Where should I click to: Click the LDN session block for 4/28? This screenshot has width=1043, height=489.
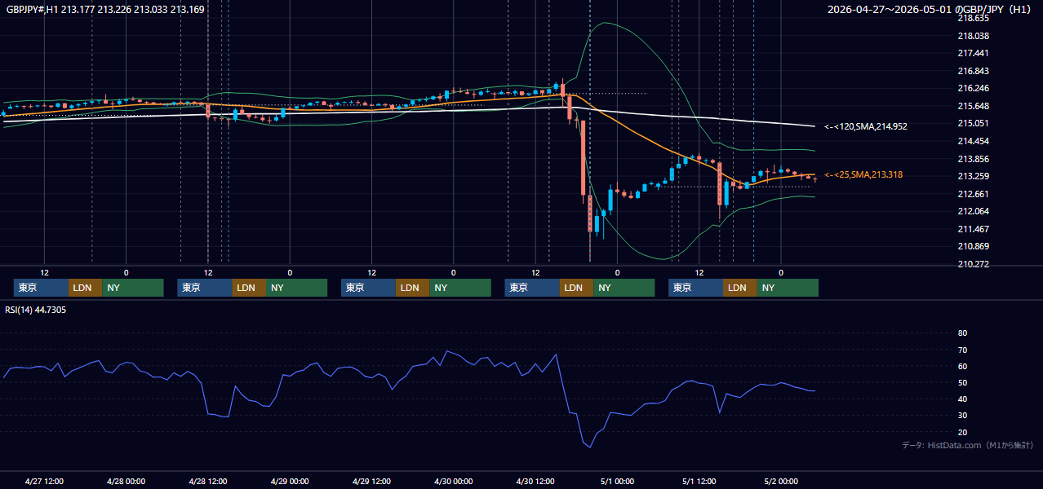249,288
